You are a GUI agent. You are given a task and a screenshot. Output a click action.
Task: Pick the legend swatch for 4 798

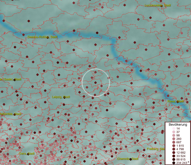[x=174, y=149]
